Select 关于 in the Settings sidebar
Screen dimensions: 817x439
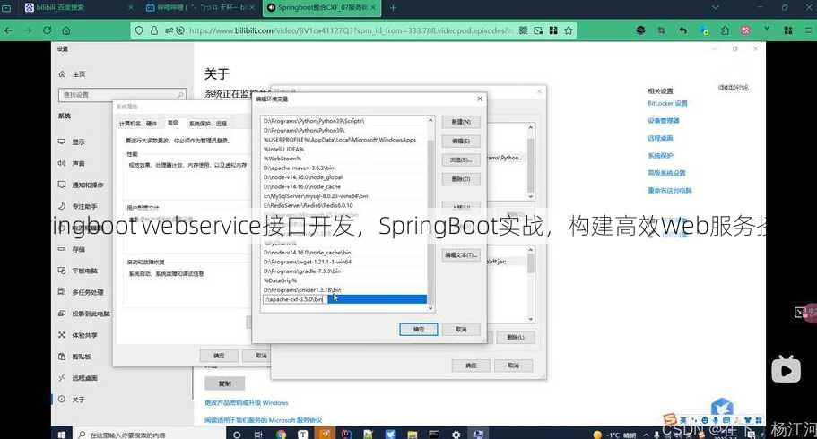coord(72,400)
